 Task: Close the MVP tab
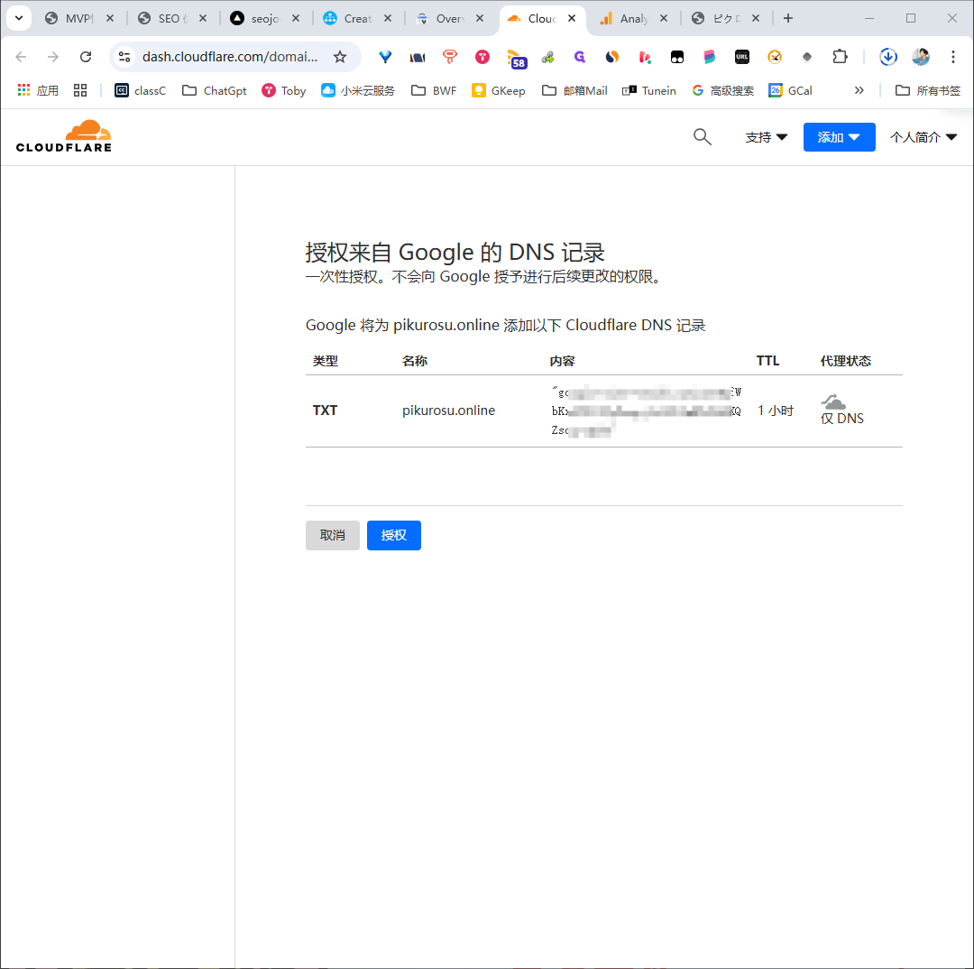pyautogui.click(x=110, y=19)
